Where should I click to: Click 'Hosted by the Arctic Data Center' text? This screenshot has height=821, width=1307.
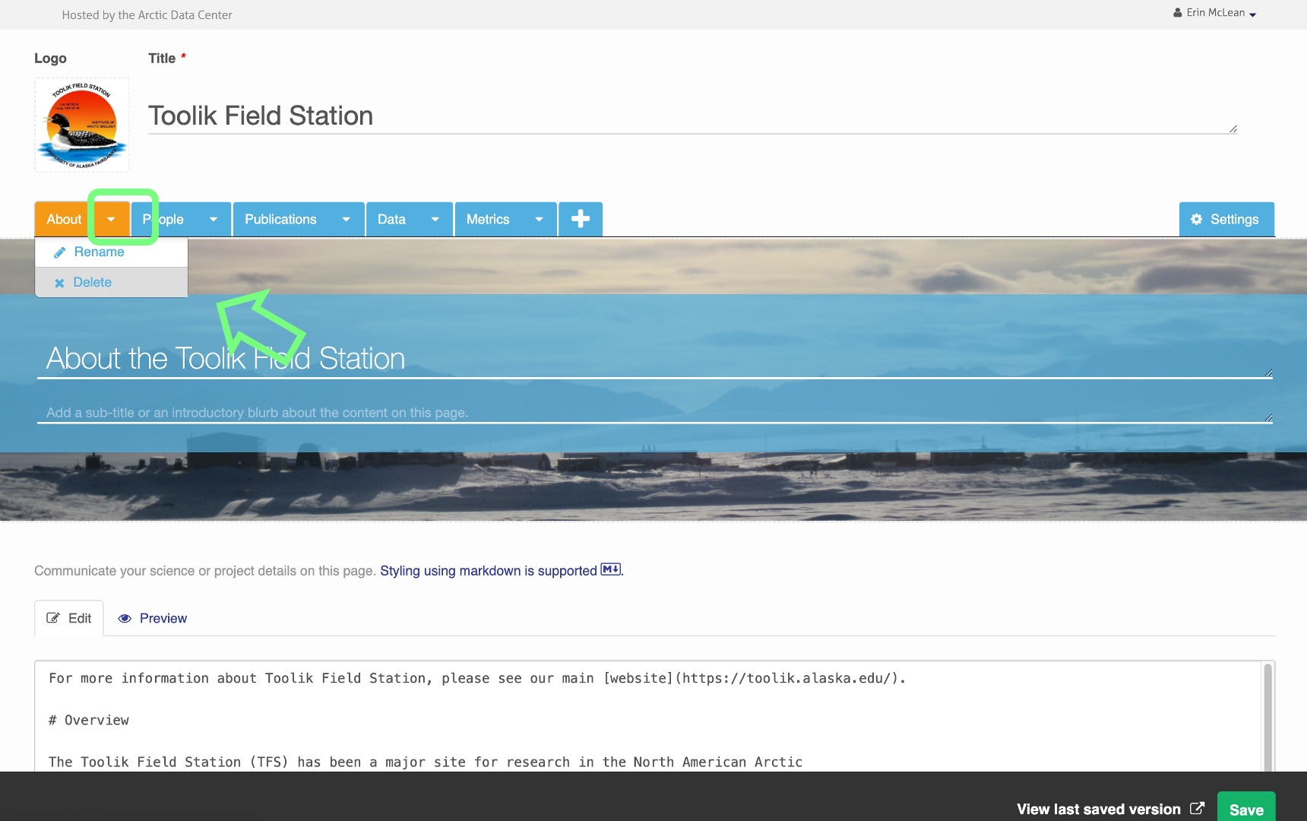tap(147, 15)
